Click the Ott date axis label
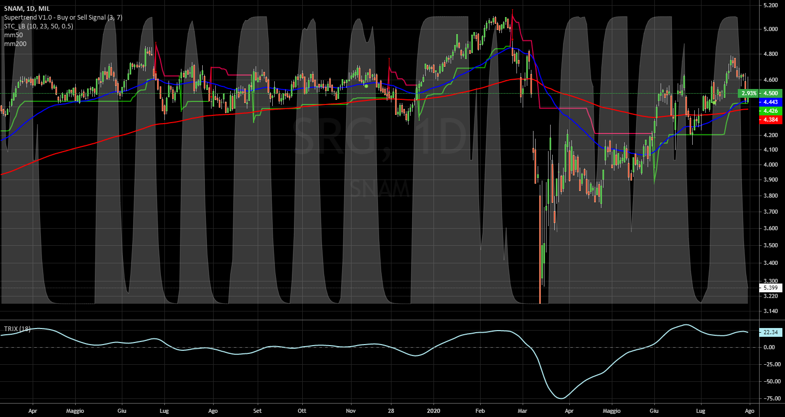Viewport: 785px width, 417px height. tap(301, 411)
